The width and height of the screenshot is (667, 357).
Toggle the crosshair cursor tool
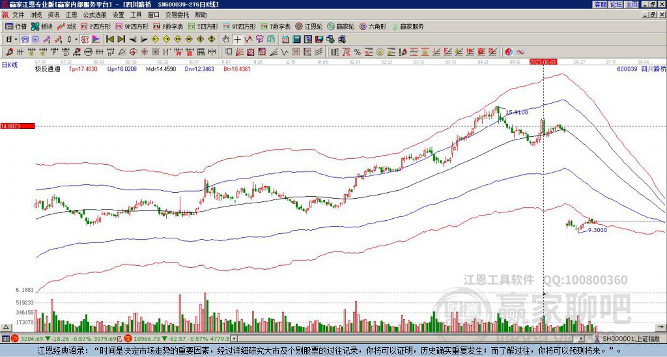237,39
